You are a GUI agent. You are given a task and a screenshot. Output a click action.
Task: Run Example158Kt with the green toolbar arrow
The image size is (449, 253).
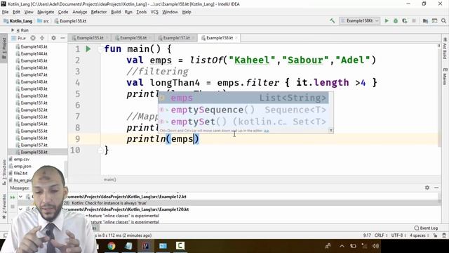coord(387,20)
